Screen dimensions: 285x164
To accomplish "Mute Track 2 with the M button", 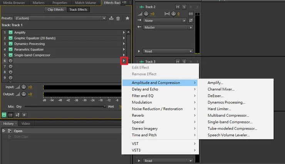I will pos(177,7).
